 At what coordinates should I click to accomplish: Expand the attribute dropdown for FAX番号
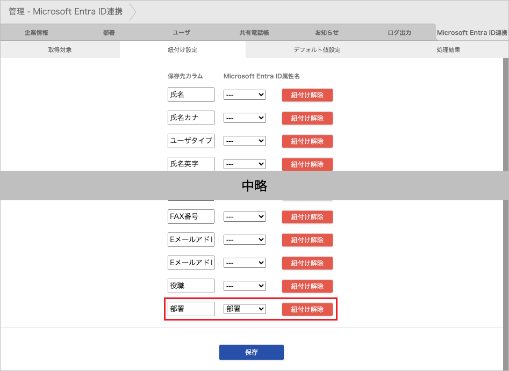click(x=245, y=216)
